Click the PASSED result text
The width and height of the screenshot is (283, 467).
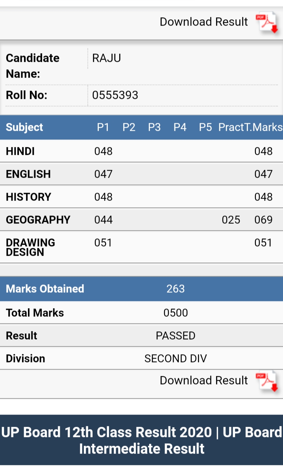pos(176,336)
